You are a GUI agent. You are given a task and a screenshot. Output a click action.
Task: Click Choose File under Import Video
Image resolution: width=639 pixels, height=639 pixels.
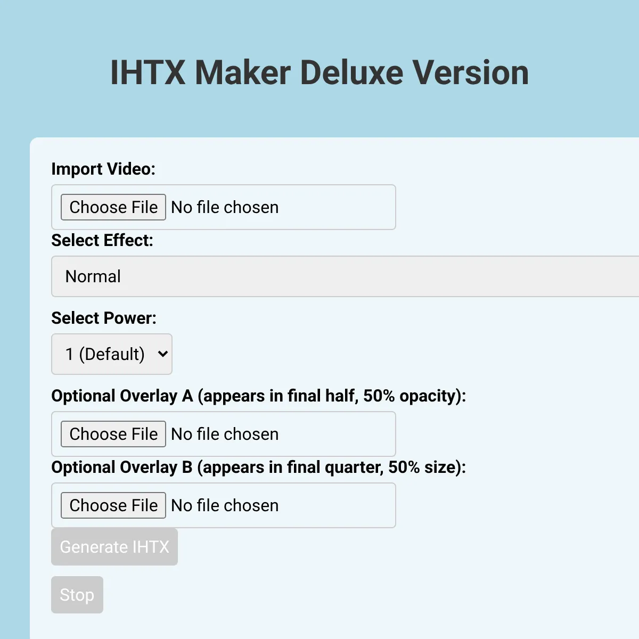click(113, 207)
